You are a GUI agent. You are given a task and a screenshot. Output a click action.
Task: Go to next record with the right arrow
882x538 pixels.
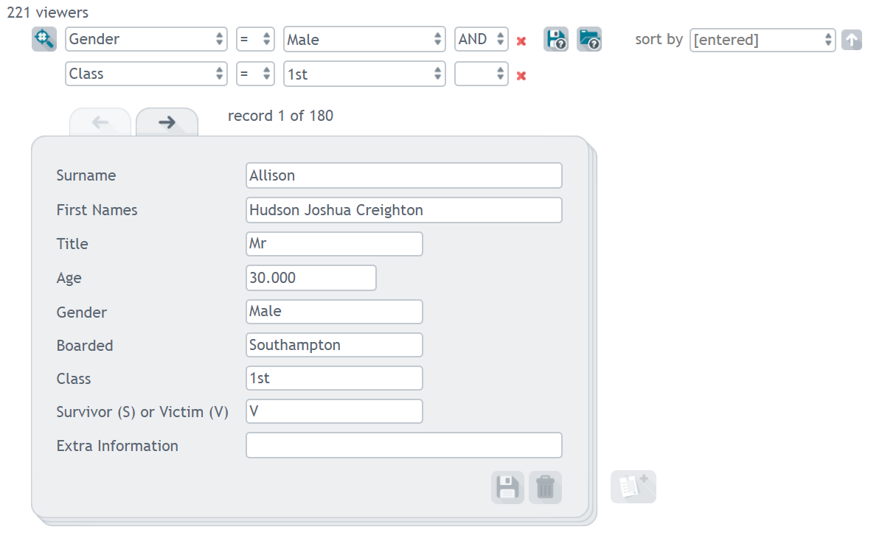click(x=167, y=122)
